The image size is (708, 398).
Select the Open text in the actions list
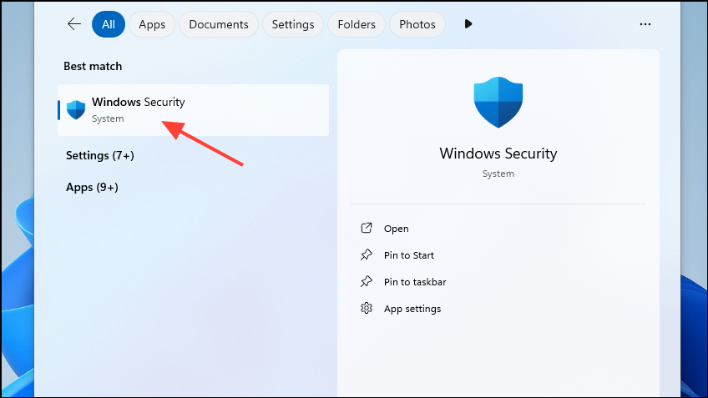click(396, 229)
